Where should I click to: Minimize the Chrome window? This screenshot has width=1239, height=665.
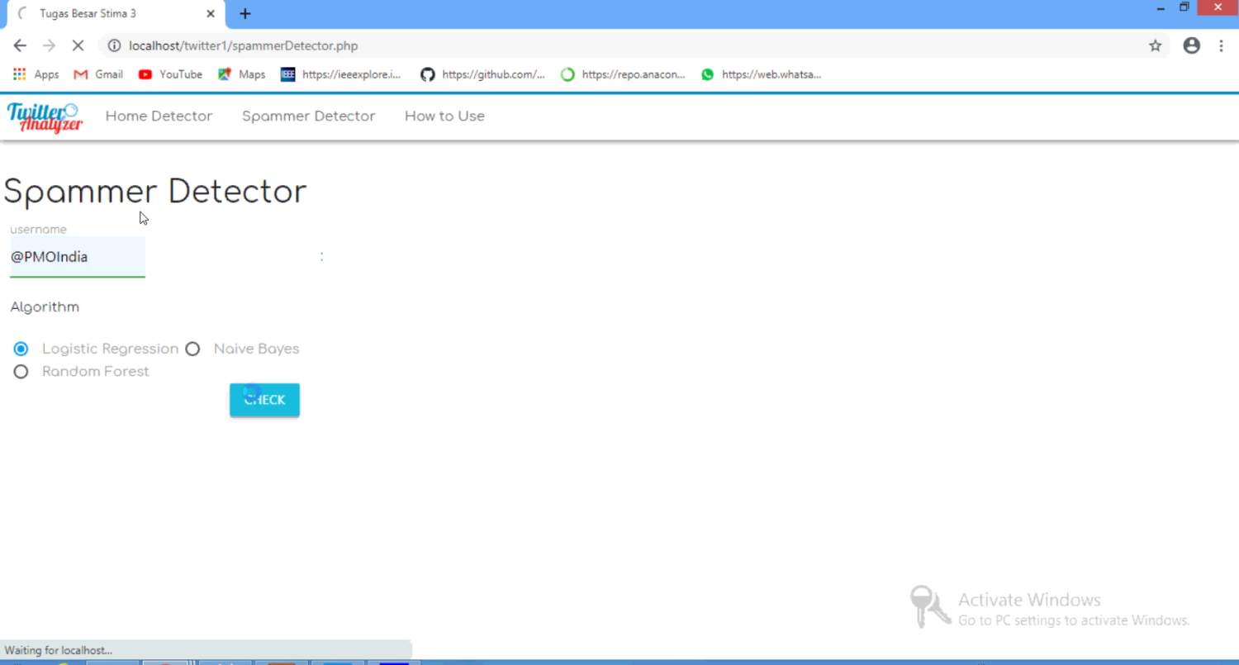point(1161,7)
